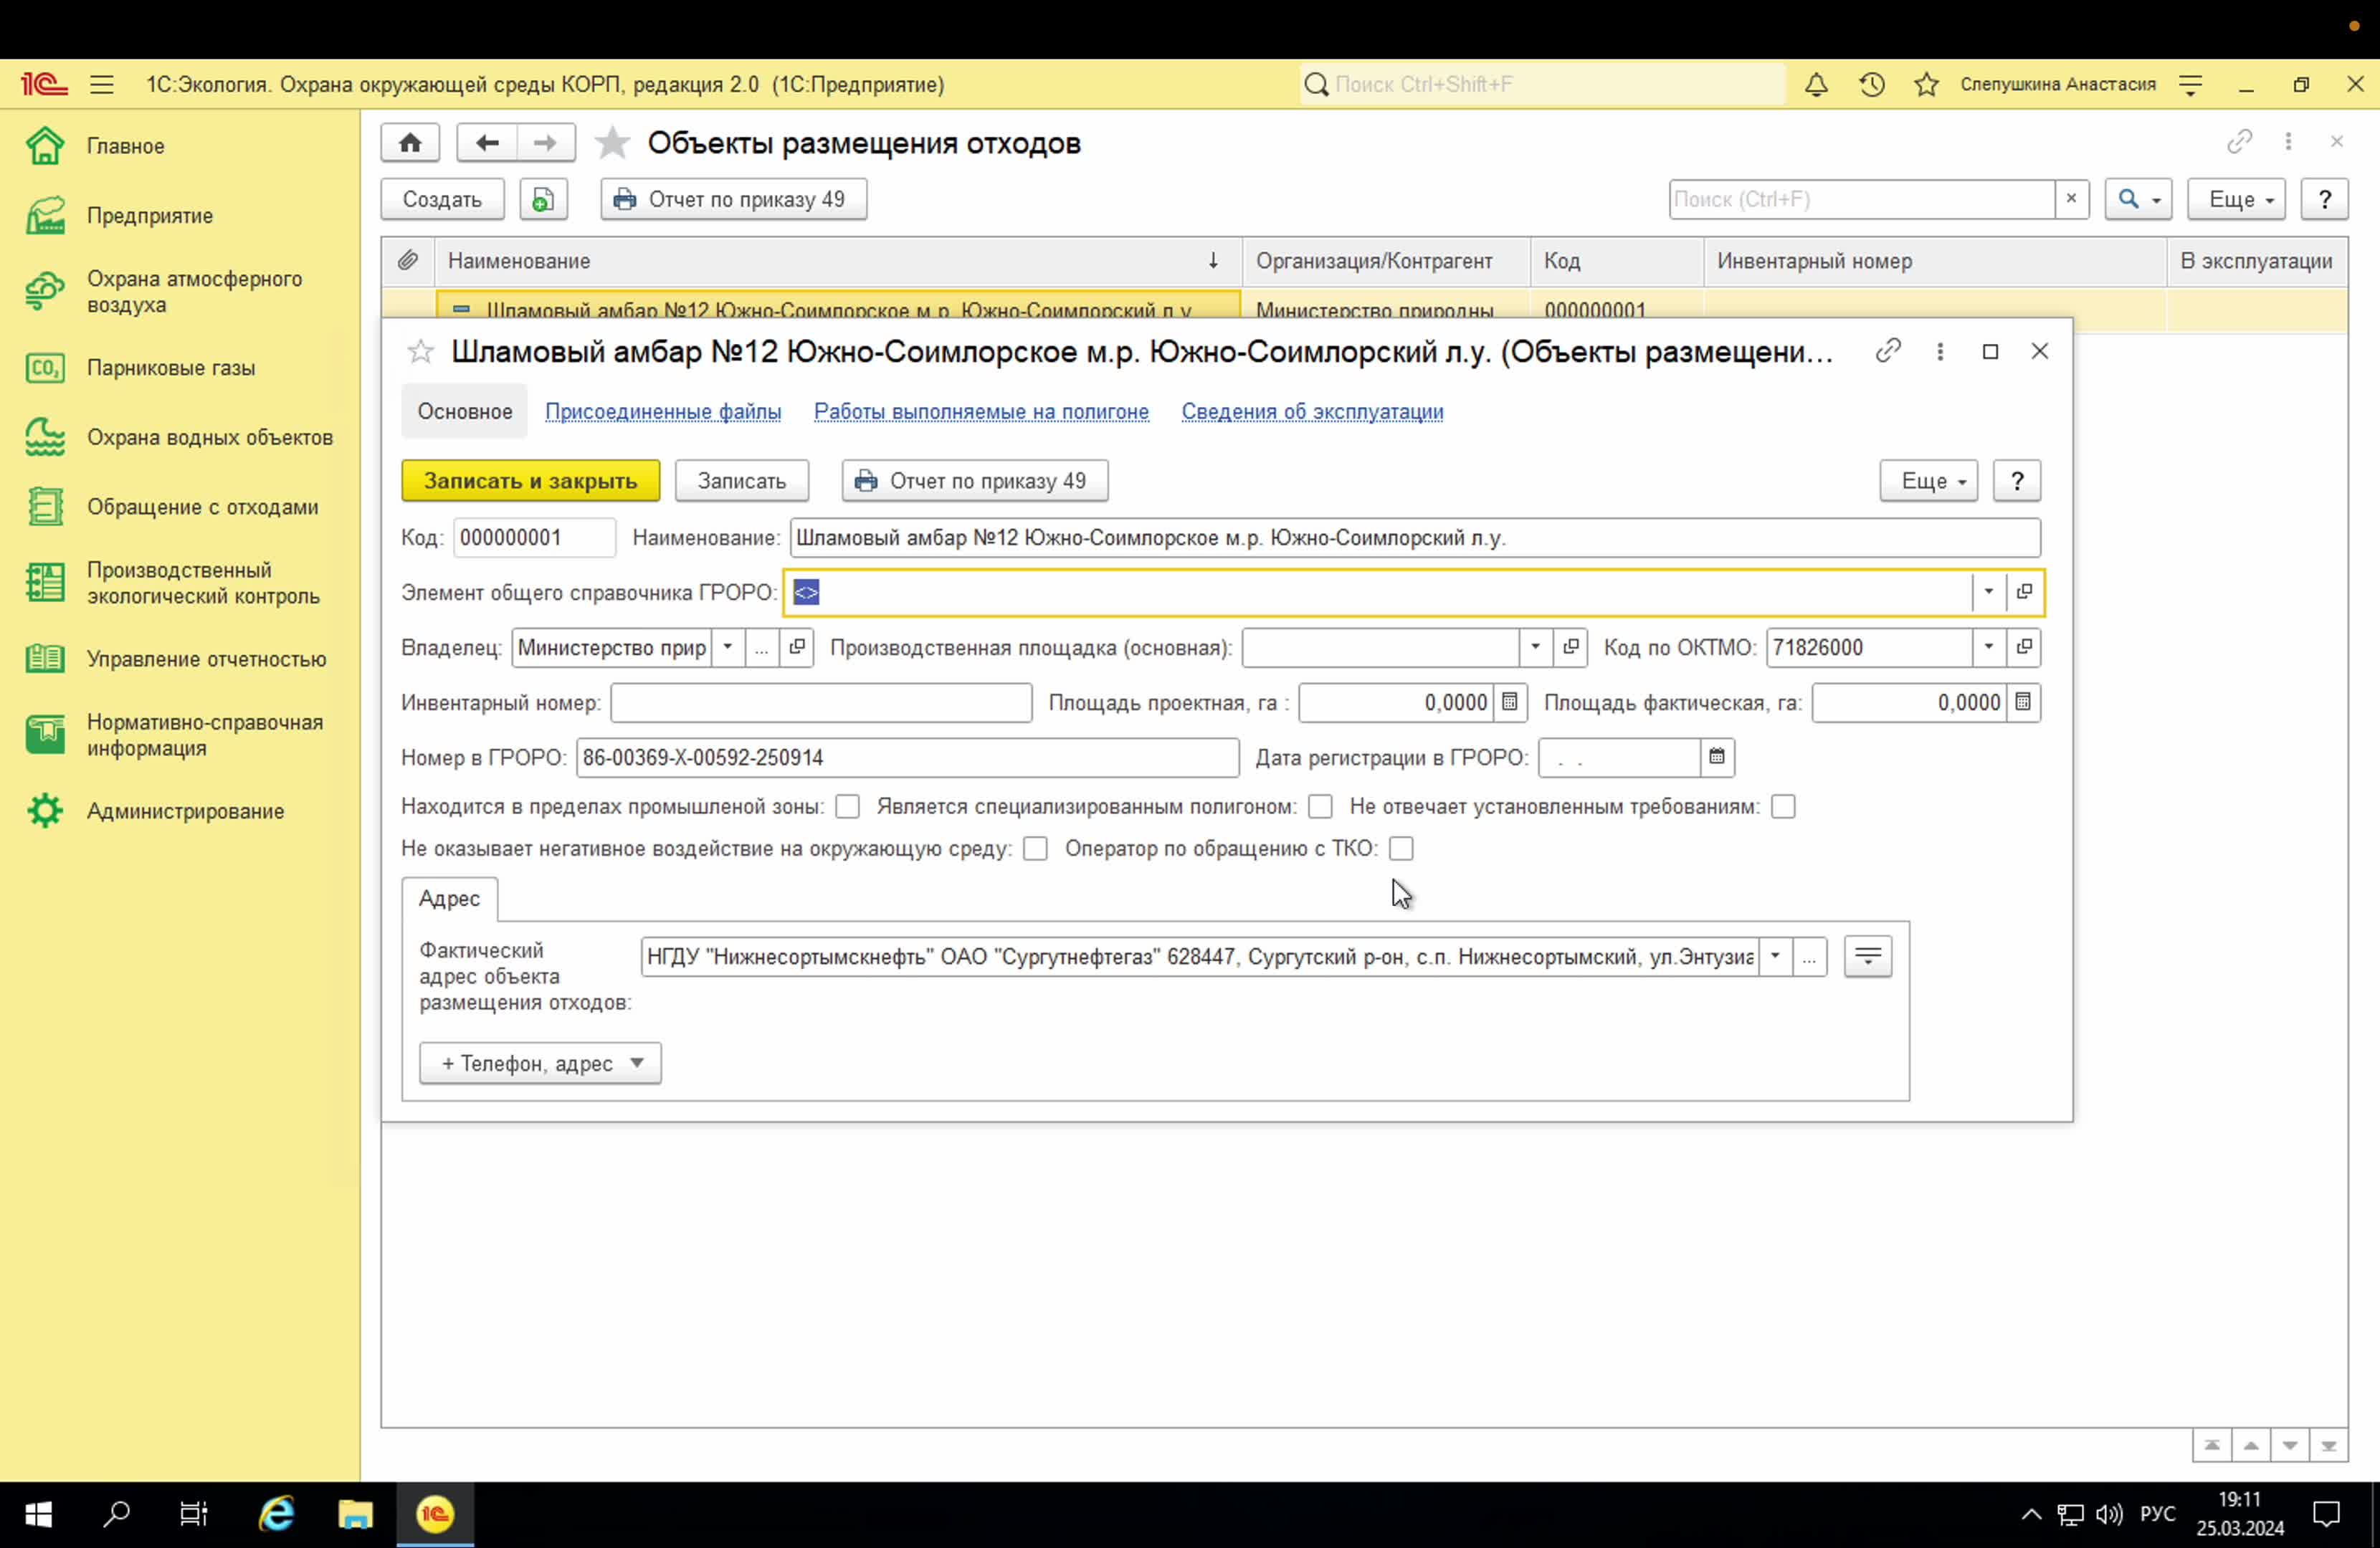The image size is (2380, 1548).
Task: Click 'Инвентарный номер' input field
Action: tap(821, 702)
